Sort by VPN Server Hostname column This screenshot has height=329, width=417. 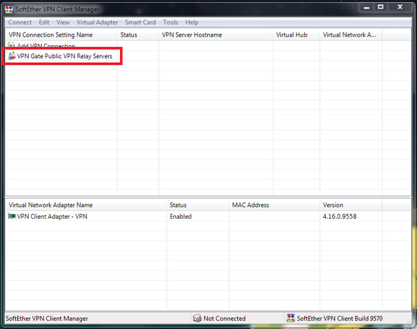coord(216,35)
